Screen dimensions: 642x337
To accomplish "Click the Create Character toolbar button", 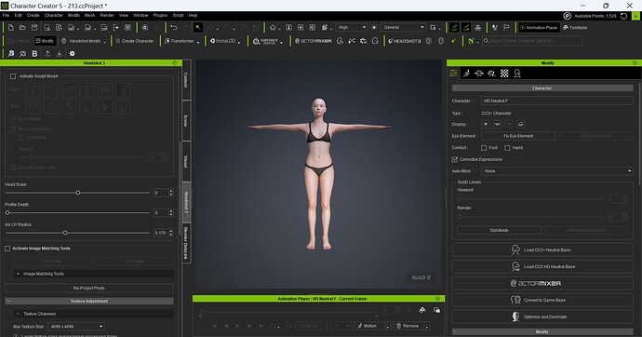I will 135,41.
